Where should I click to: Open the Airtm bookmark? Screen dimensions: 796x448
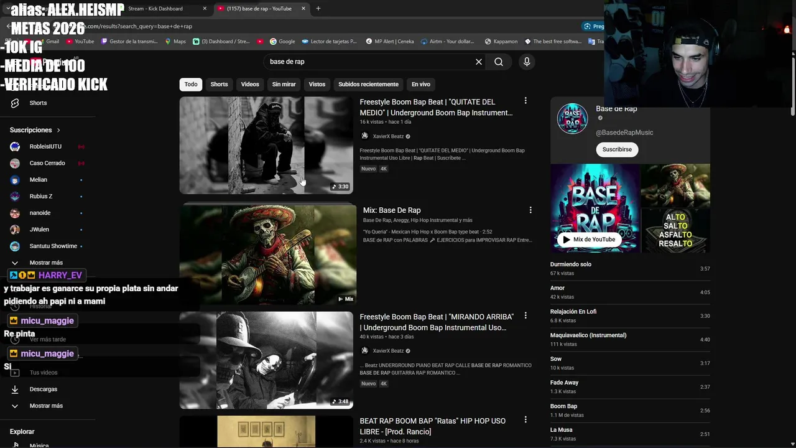pyautogui.click(x=448, y=42)
